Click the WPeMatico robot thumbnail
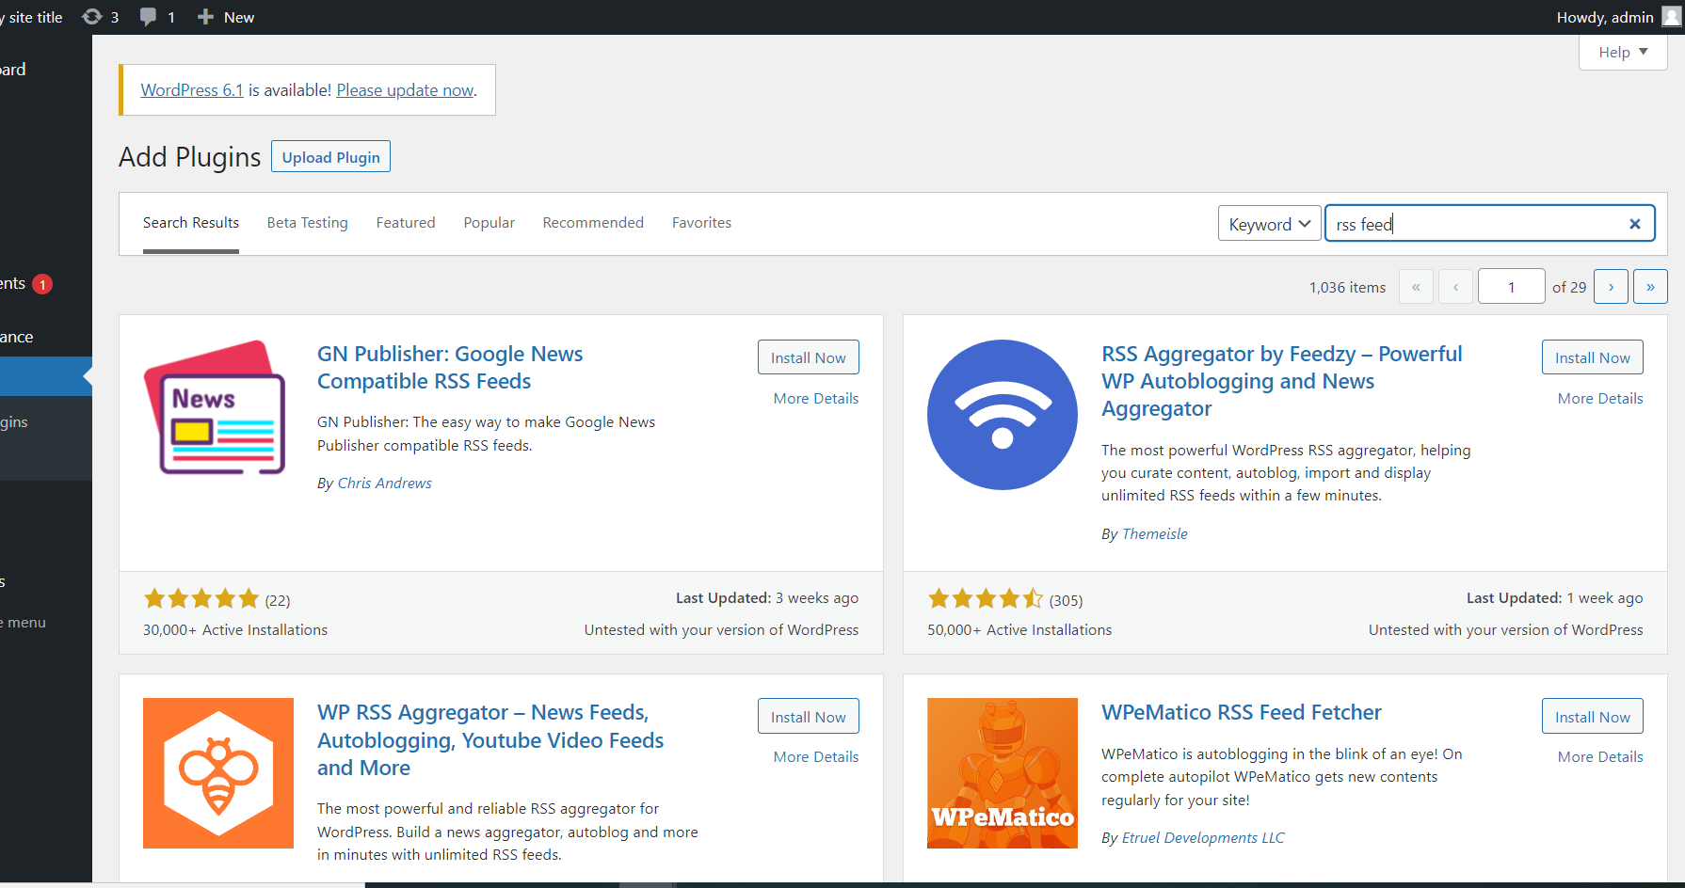This screenshot has width=1685, height=888. (x=1002, y=772)
